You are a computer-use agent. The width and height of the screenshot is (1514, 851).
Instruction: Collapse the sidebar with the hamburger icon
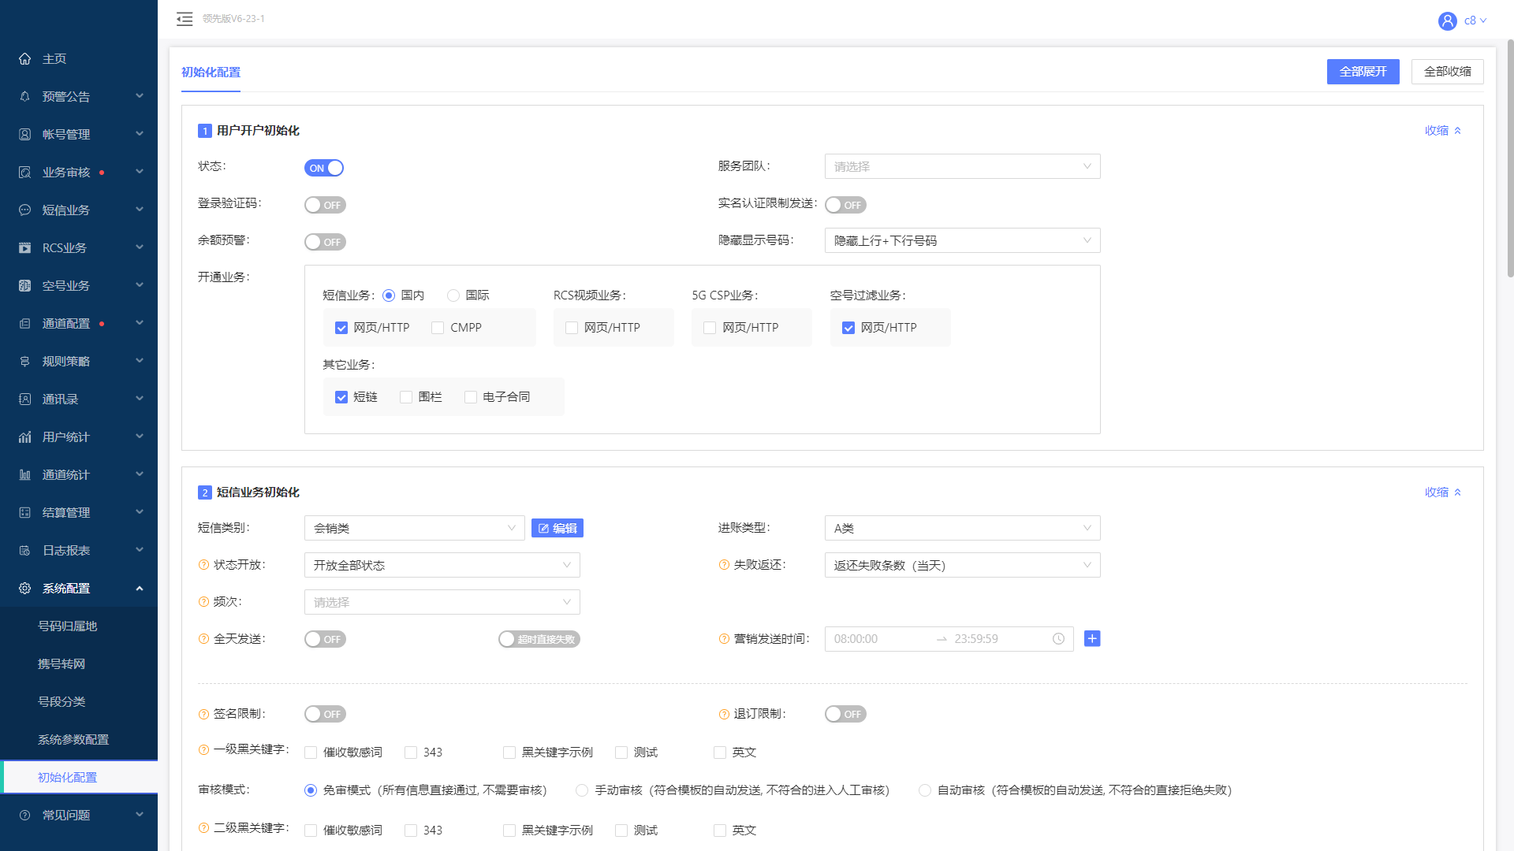click(185, 19)
